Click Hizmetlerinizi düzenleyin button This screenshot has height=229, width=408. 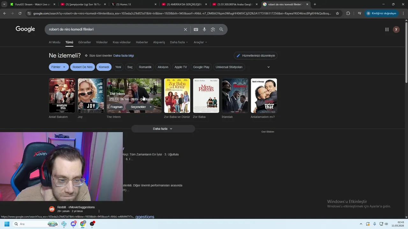click(256, 56)
